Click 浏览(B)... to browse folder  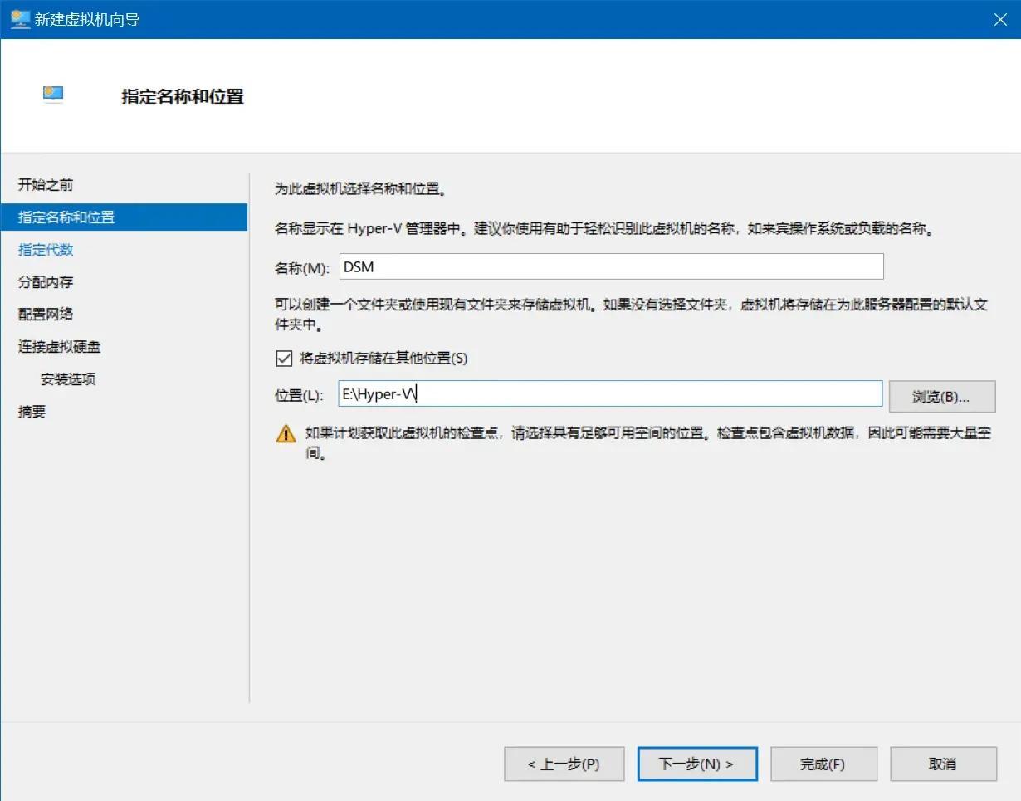[941, 397]
